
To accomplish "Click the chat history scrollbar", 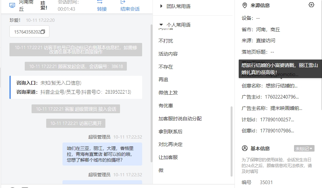I will [152, 93].
